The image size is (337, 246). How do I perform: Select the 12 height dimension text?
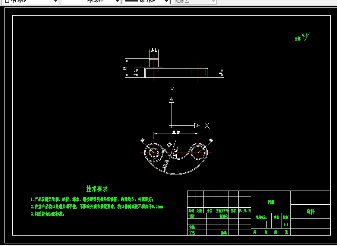click(125, 68)
